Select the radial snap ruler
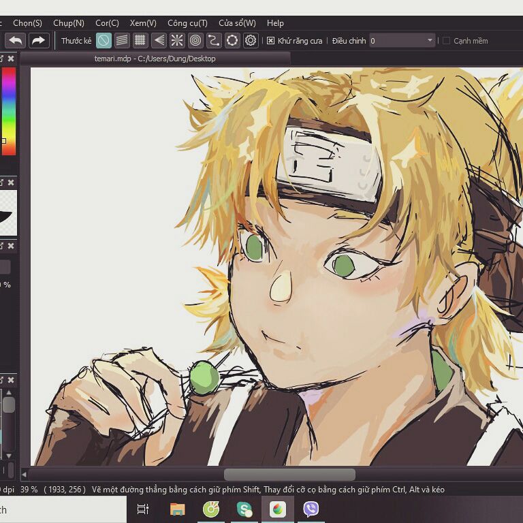 point(177,41)
